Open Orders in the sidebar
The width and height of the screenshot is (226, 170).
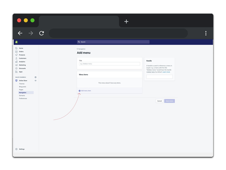(x=21, y=51)
